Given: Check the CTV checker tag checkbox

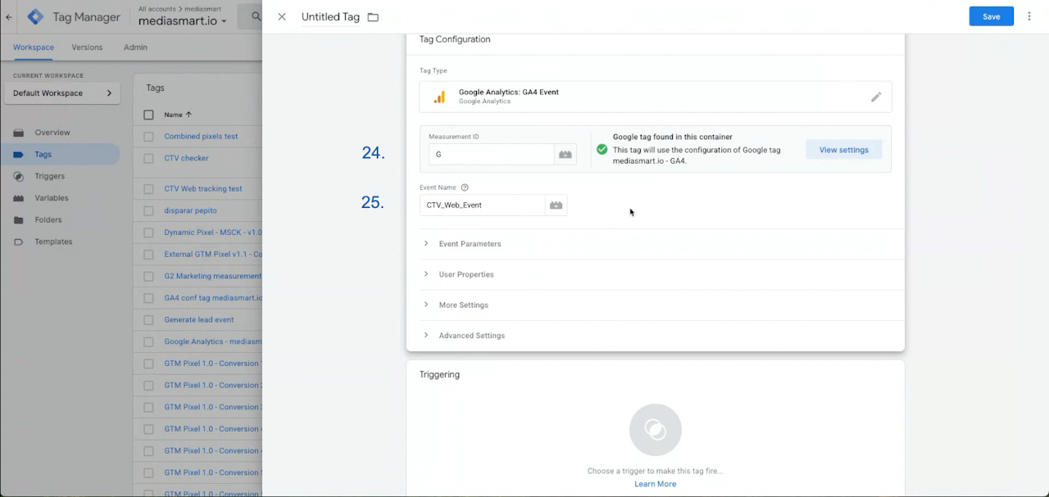Looking at the screenshot, I should [148, 159].
